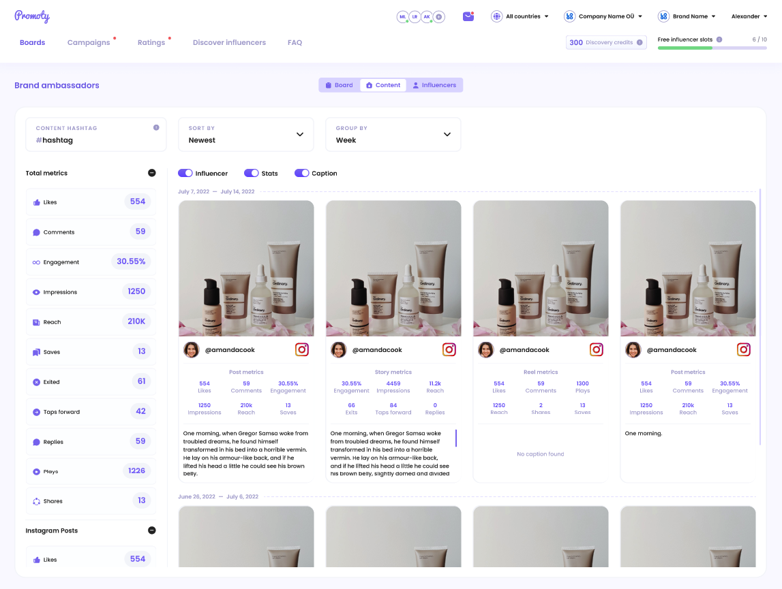This screenshot has height=589, width=782.
Task: Open the FAQ nav item
Action: click(x=295, y=42)
